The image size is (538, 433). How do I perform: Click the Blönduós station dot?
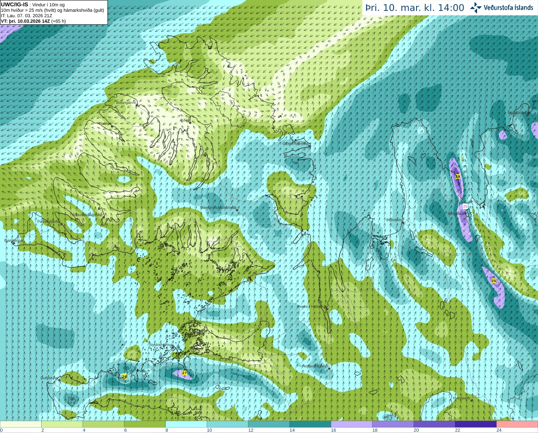(x=403, y=223)
